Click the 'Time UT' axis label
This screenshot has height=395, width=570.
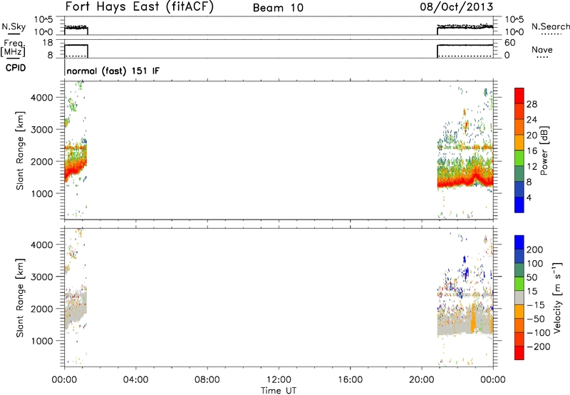pyautogui.click(x=279, y=391)
